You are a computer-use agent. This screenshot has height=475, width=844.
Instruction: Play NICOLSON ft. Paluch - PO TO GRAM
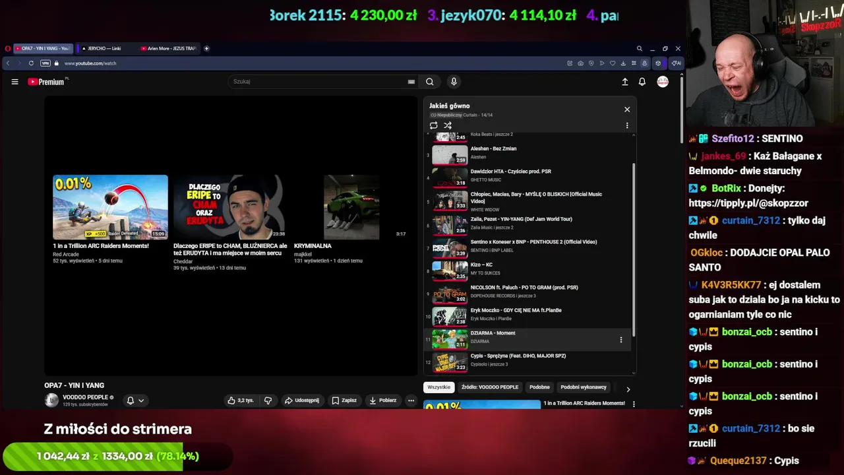point(527,293)
